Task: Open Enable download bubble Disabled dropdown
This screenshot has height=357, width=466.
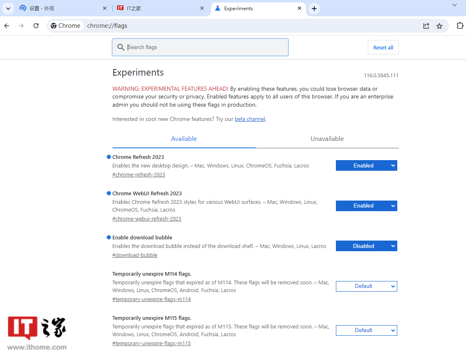Action: [367, 246]
